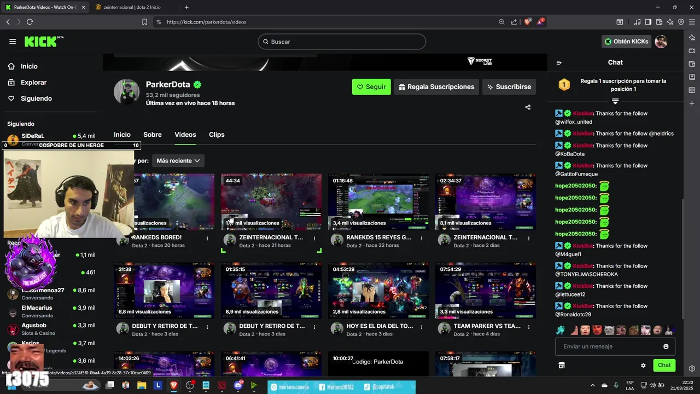Switch to the Clips tab
The height and width of the screenshot is (394, 700).
click(217, 135)
